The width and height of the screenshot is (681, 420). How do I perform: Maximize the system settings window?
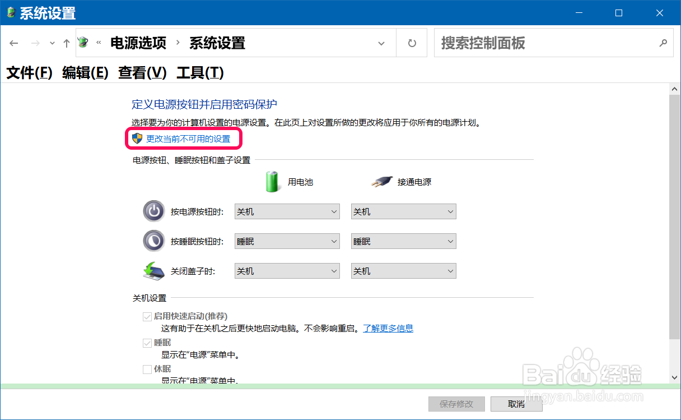pyautogui.click(x=619, y=12)
